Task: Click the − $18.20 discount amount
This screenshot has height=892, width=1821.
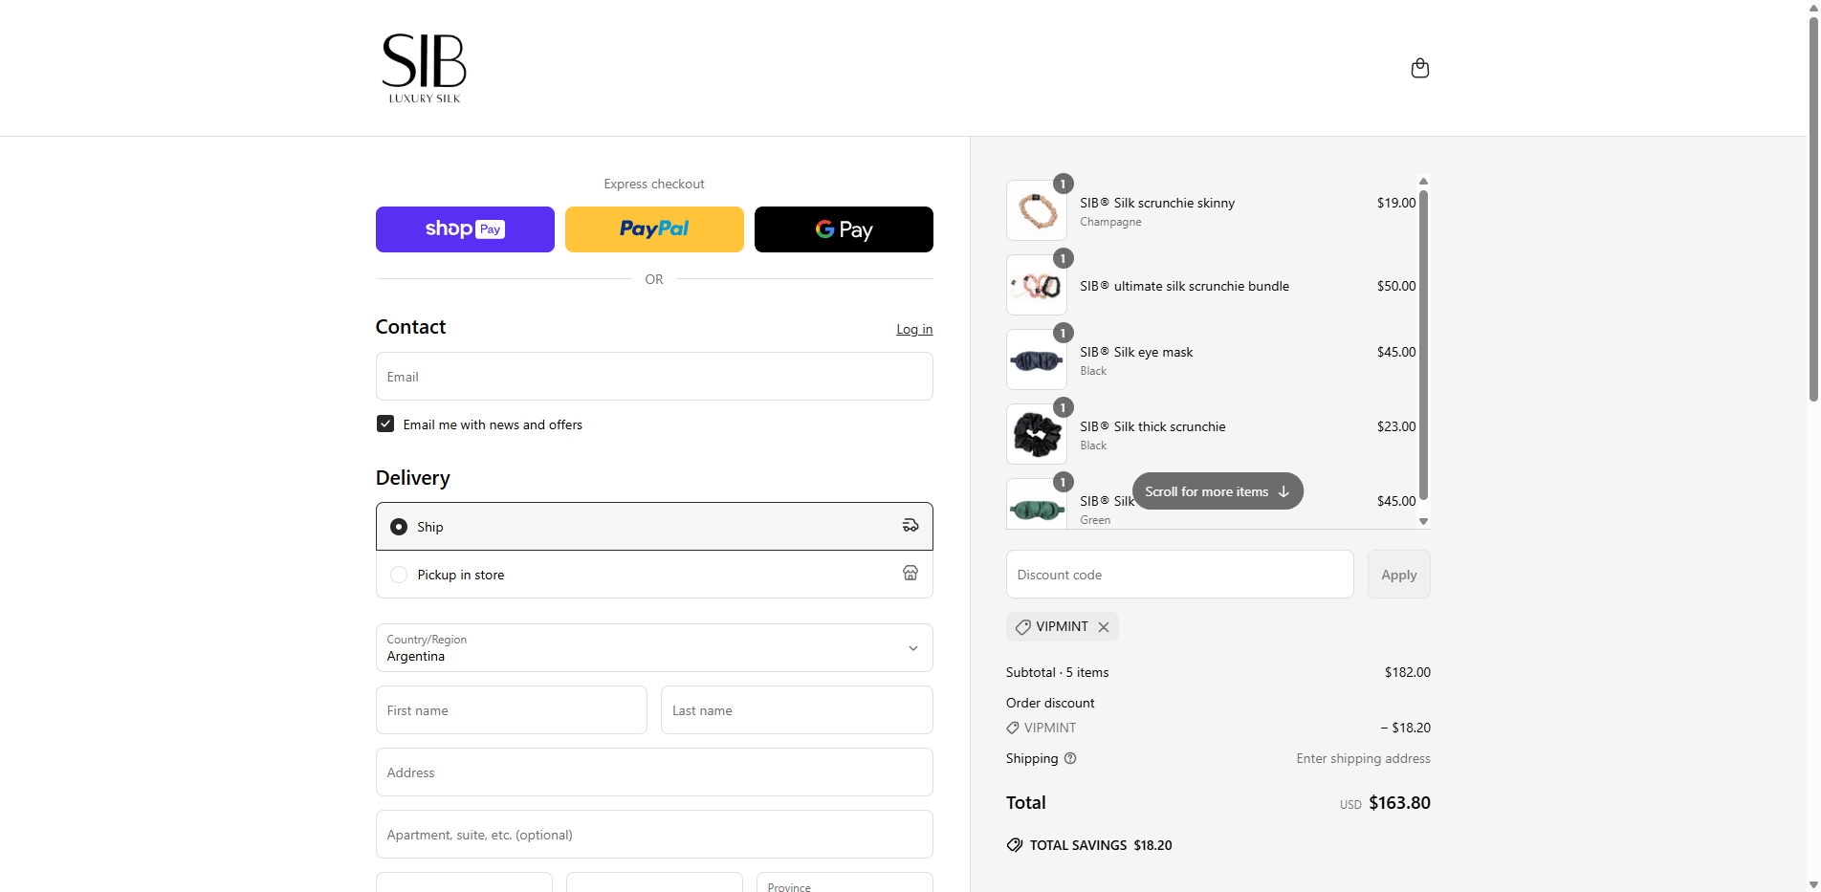Action: pos(1406,728)
